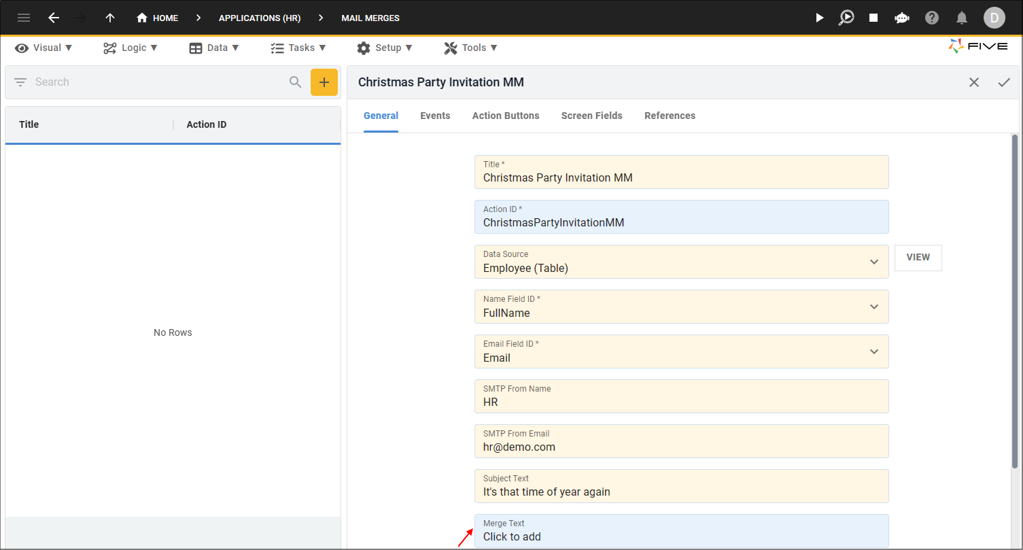Switch to the References tab
The image size is (1023, 550).
670,116
